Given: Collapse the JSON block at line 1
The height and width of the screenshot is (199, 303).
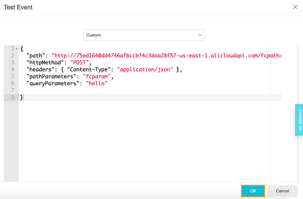Looking at the screenshot, I should pos(17,49).
